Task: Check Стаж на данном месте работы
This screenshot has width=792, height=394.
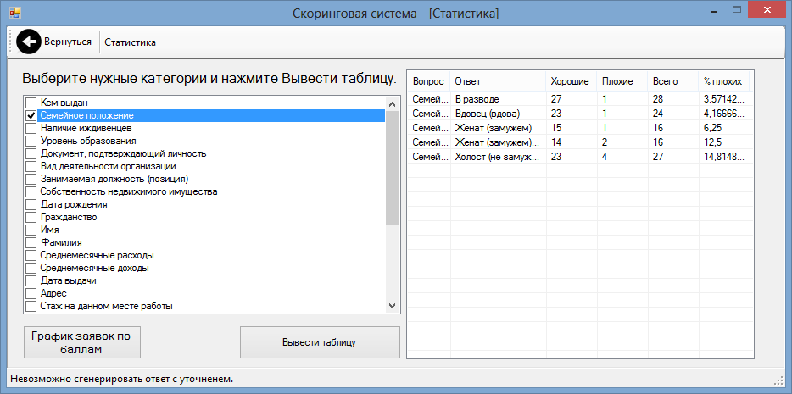Action: point(31,306)
